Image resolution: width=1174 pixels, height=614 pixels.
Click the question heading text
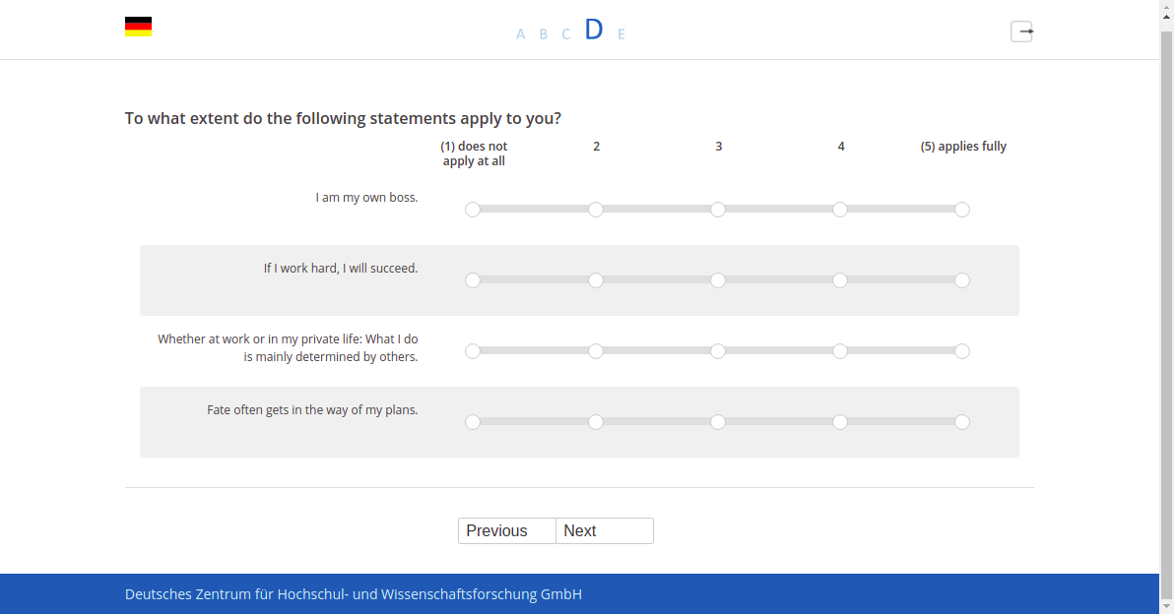pyautogui.click(x=343, y=118)
